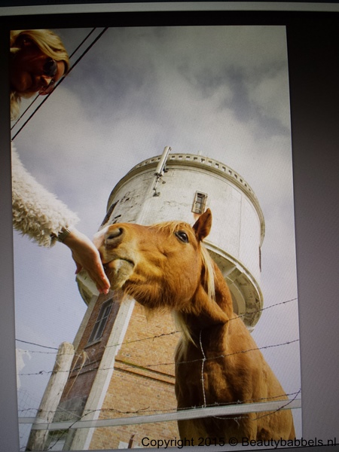Viewport: 339px width, 452px height.
Task: Click the wooden fence post
Action: coord(50,396)
